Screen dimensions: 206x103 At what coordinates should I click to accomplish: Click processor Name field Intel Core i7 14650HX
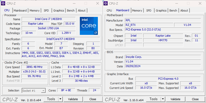[49, 19]
